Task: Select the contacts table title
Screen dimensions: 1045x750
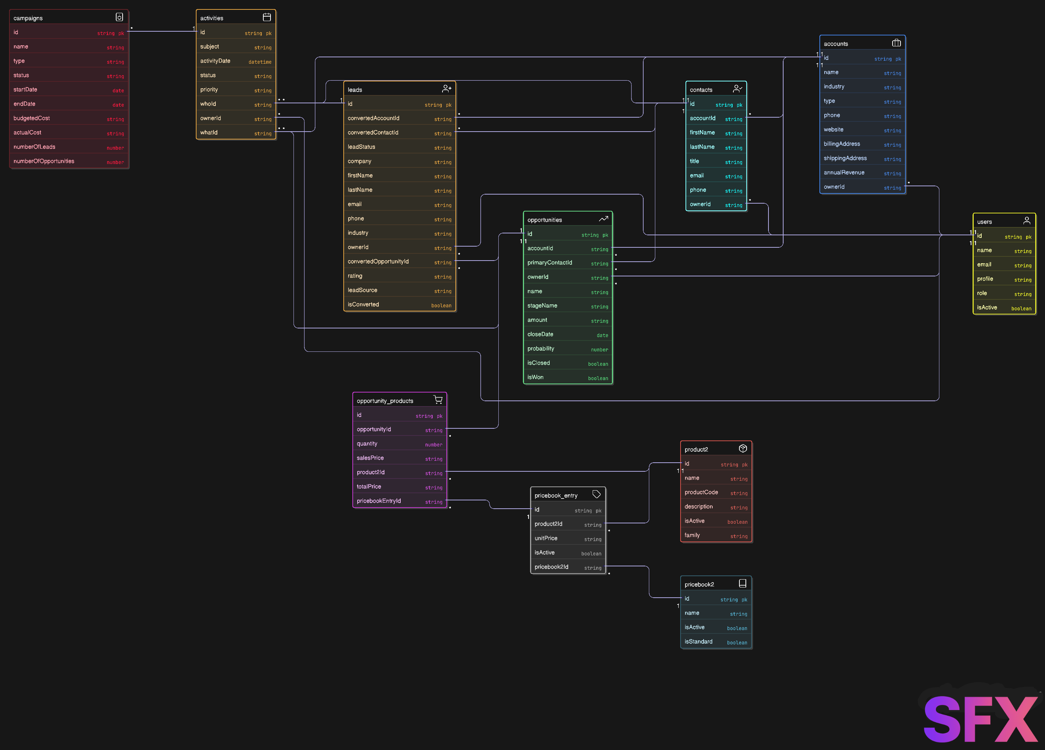Action: 701,90
